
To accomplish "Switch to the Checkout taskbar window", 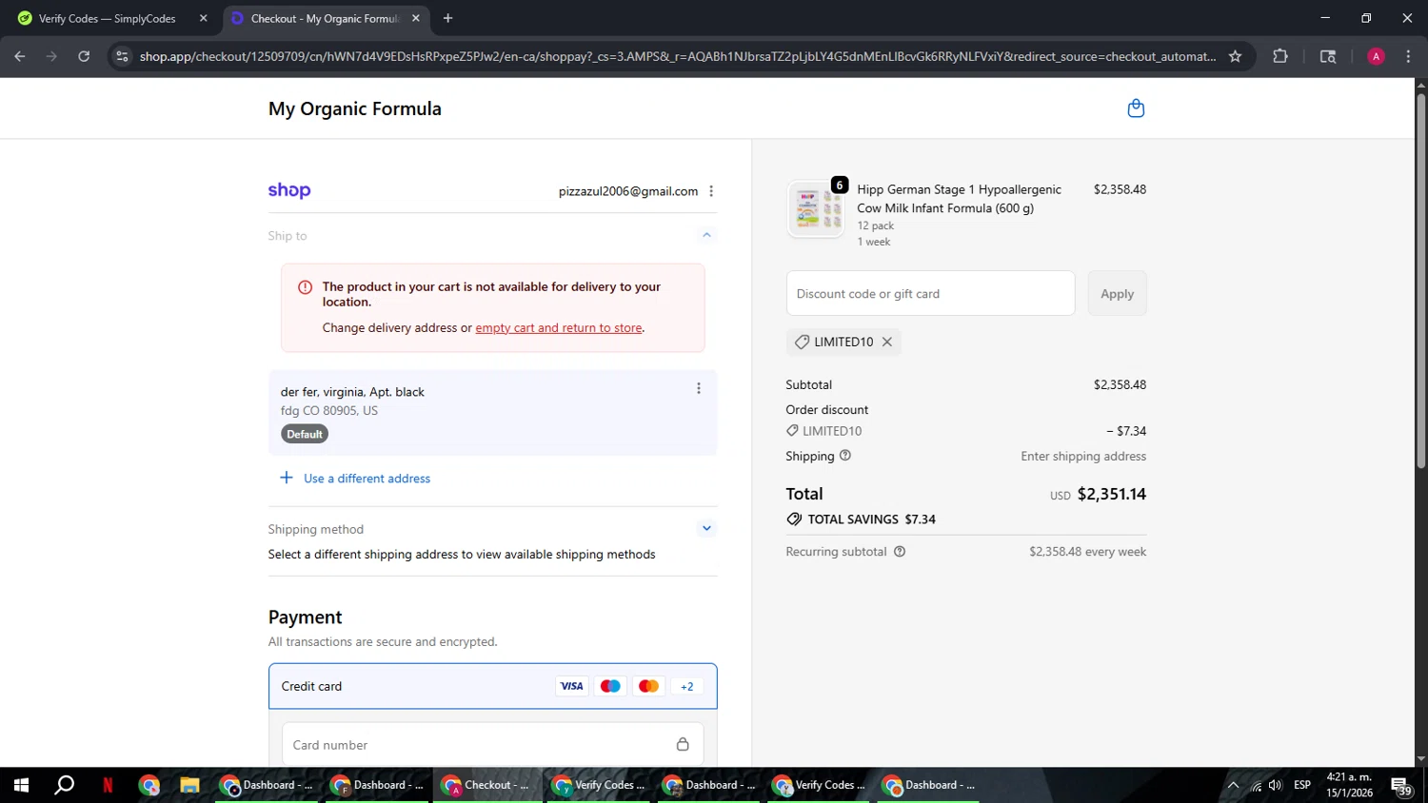I will [x=488, y=785].
